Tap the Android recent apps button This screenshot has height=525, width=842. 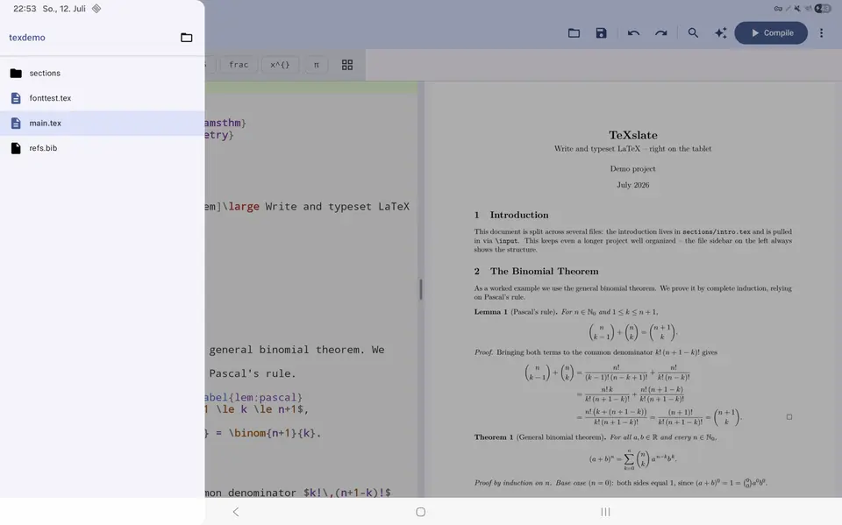point(605,512)
